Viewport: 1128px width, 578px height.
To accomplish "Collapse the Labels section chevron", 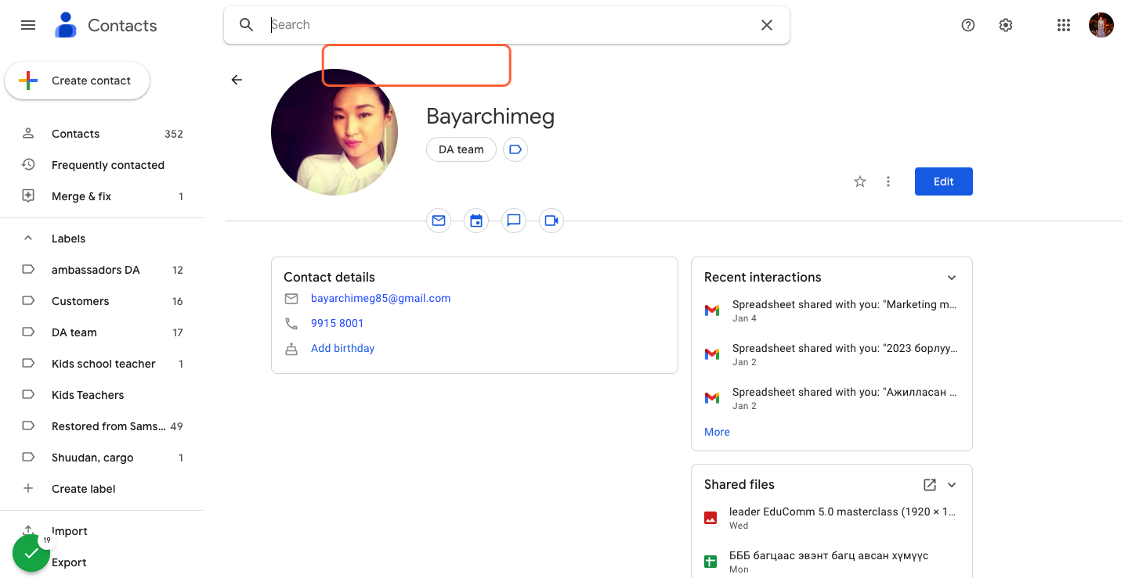I will tap(28, 239).
